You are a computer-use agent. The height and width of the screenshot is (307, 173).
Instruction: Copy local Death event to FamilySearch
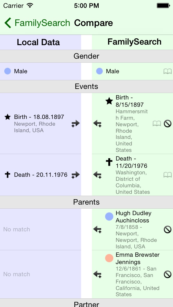(75, 175)
